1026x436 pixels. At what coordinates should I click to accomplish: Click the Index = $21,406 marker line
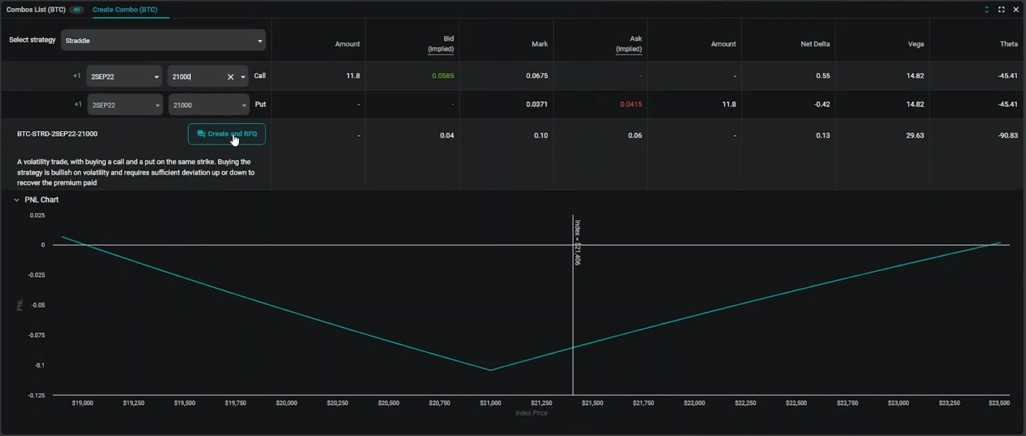(x=573, y=305)
